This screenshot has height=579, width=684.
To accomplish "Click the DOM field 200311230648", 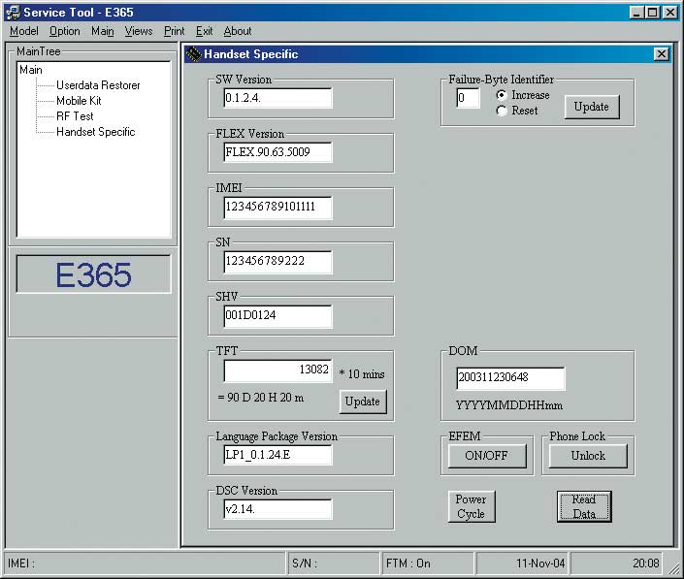I will (x=511, y=377).
